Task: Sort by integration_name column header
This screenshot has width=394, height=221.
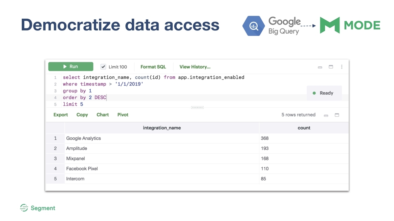Action: click(x=162, y=128)
